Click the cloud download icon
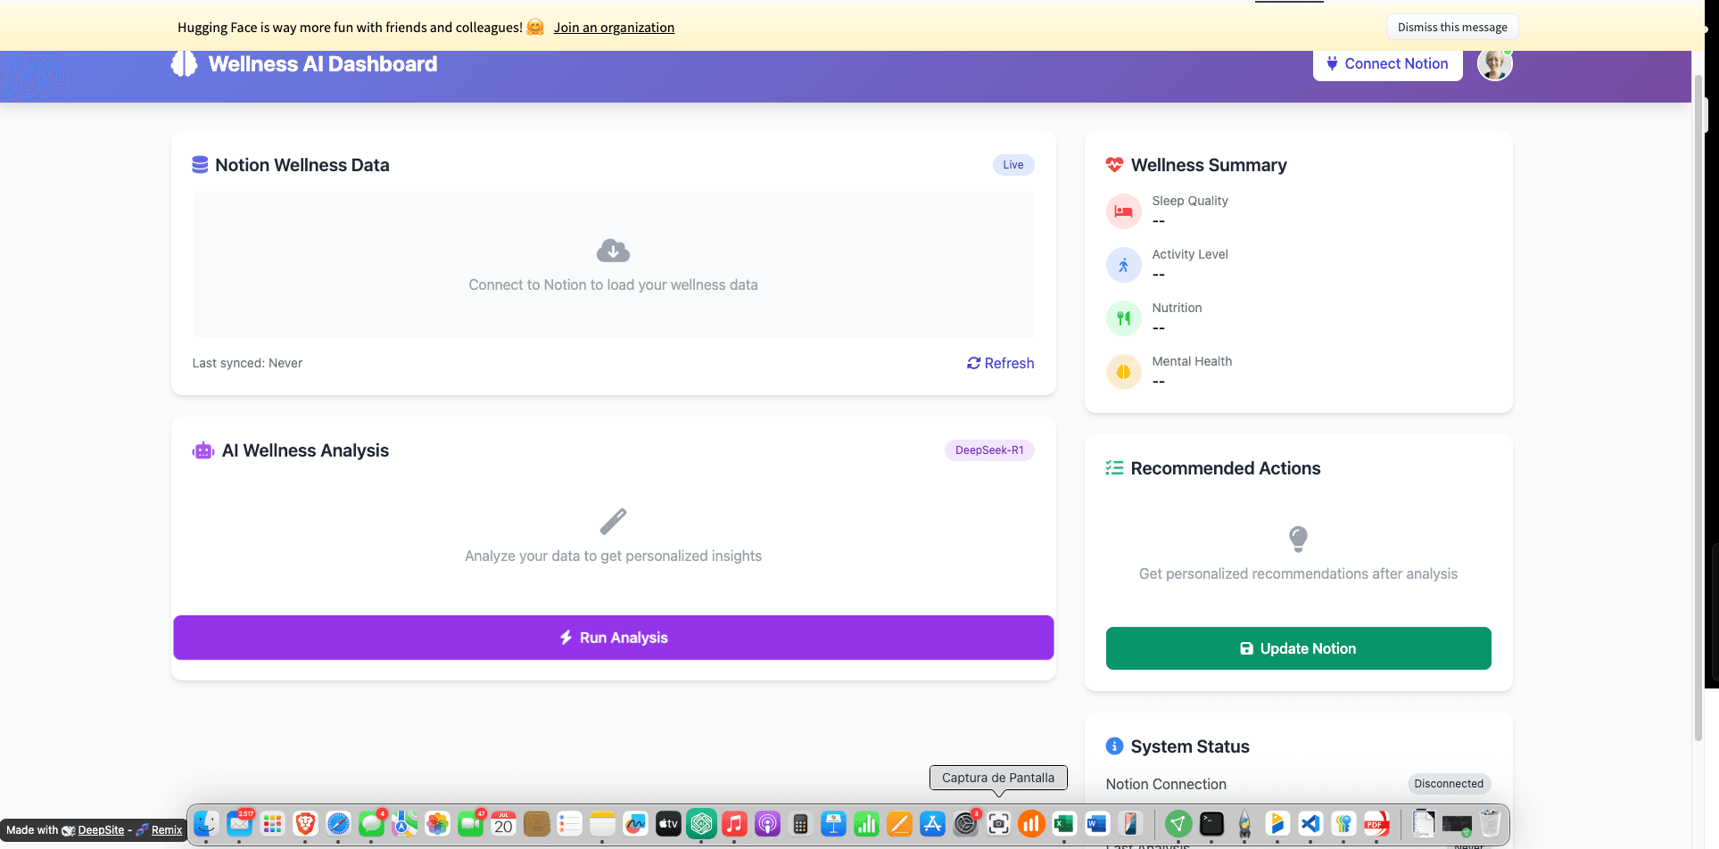1719x849 pixels. [613, 251]
